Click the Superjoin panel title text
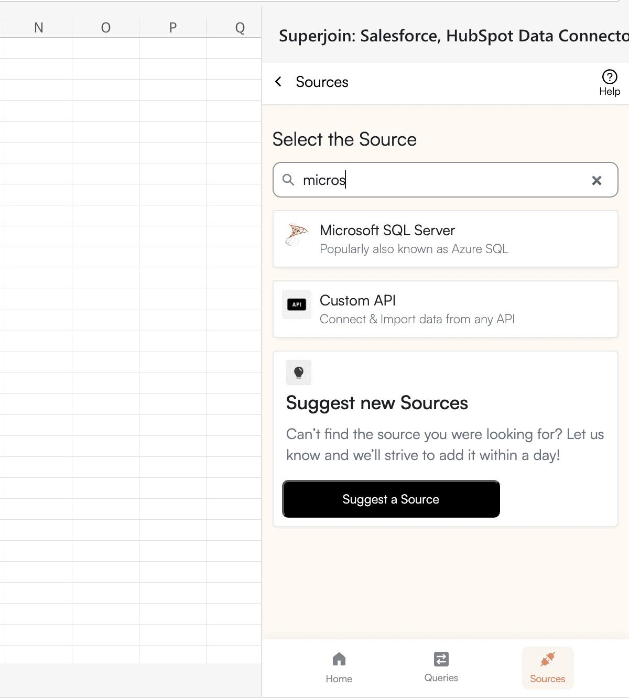 [454, 36]
